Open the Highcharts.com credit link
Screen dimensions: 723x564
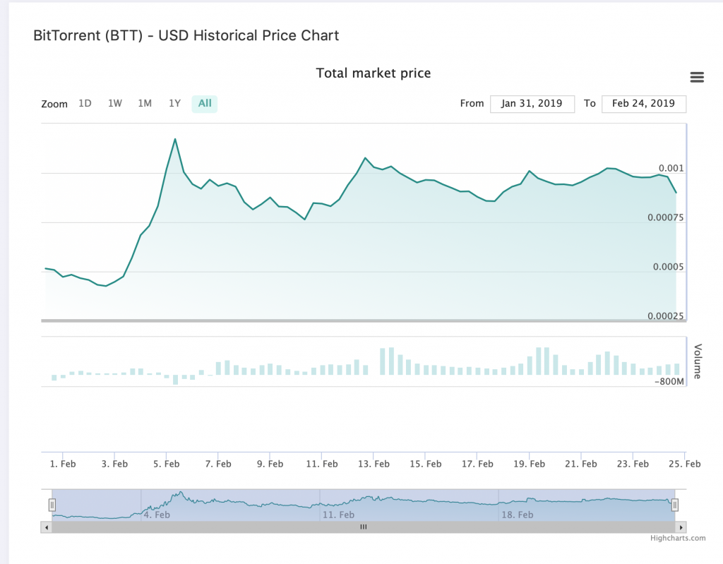pos(678,538)
